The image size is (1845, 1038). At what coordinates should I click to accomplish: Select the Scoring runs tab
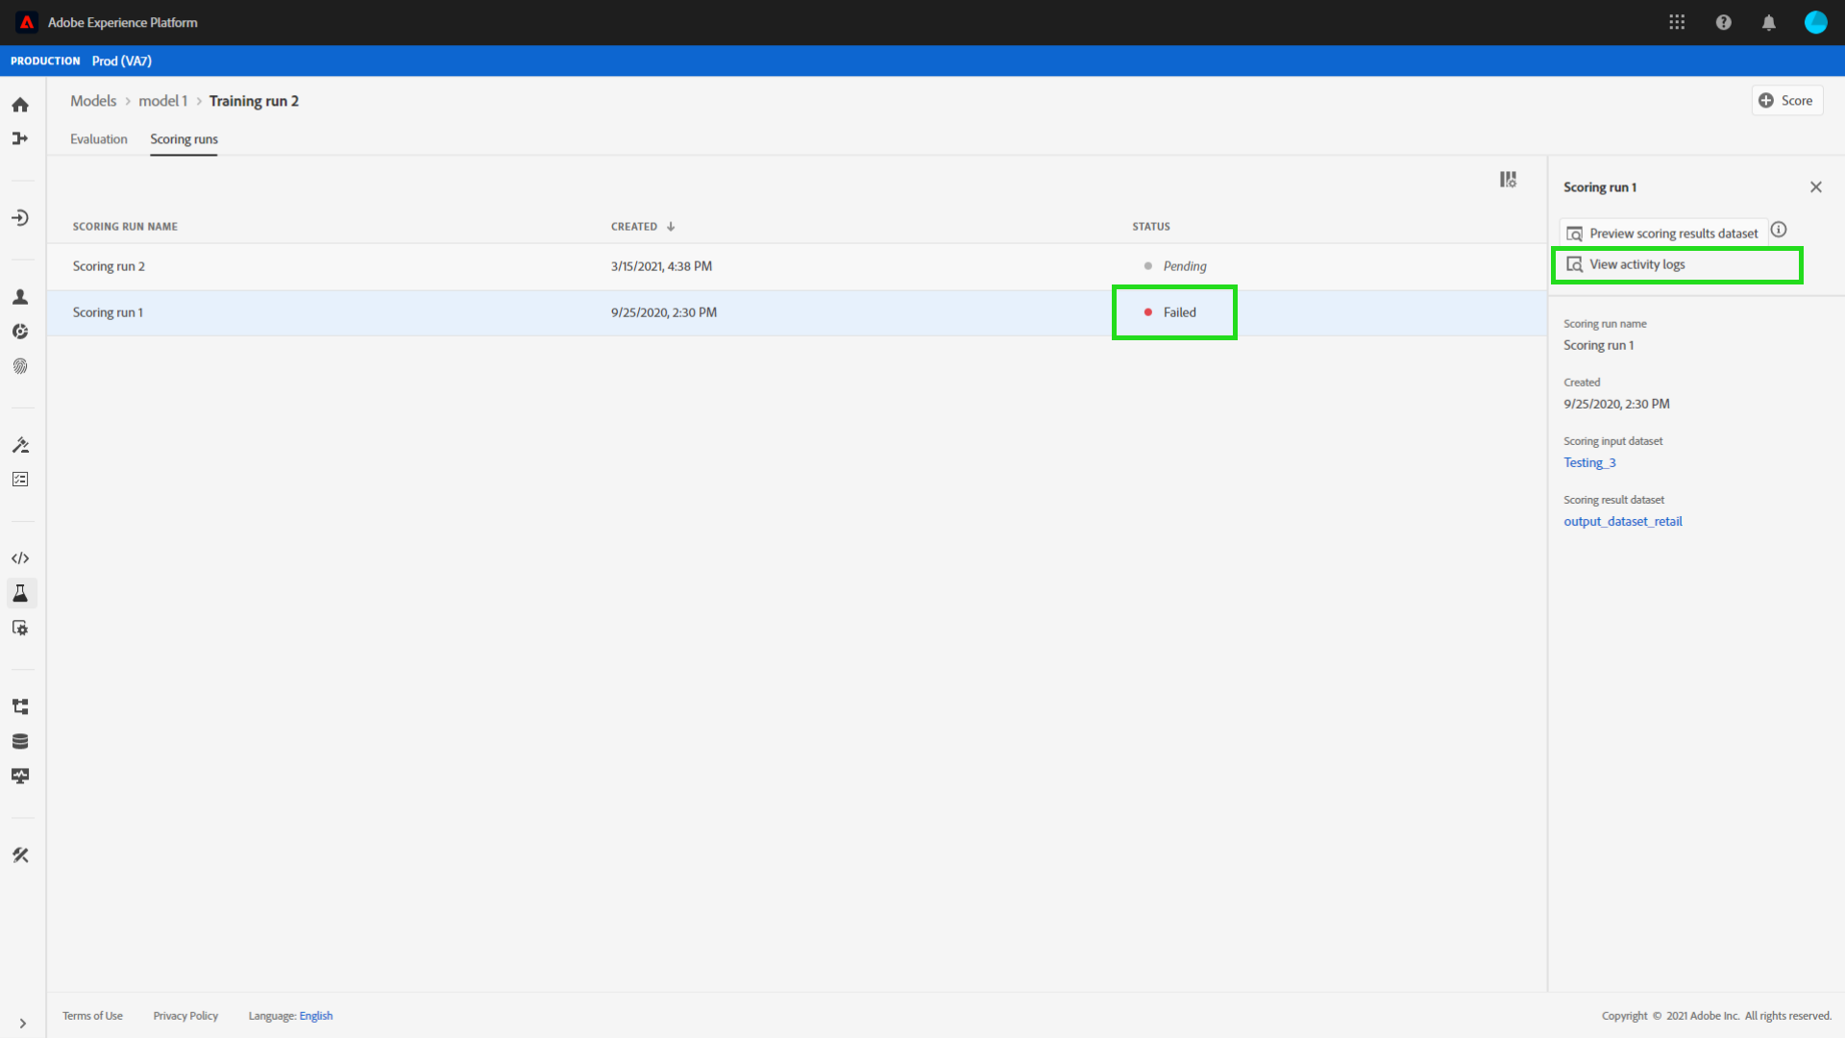point(184,139)
